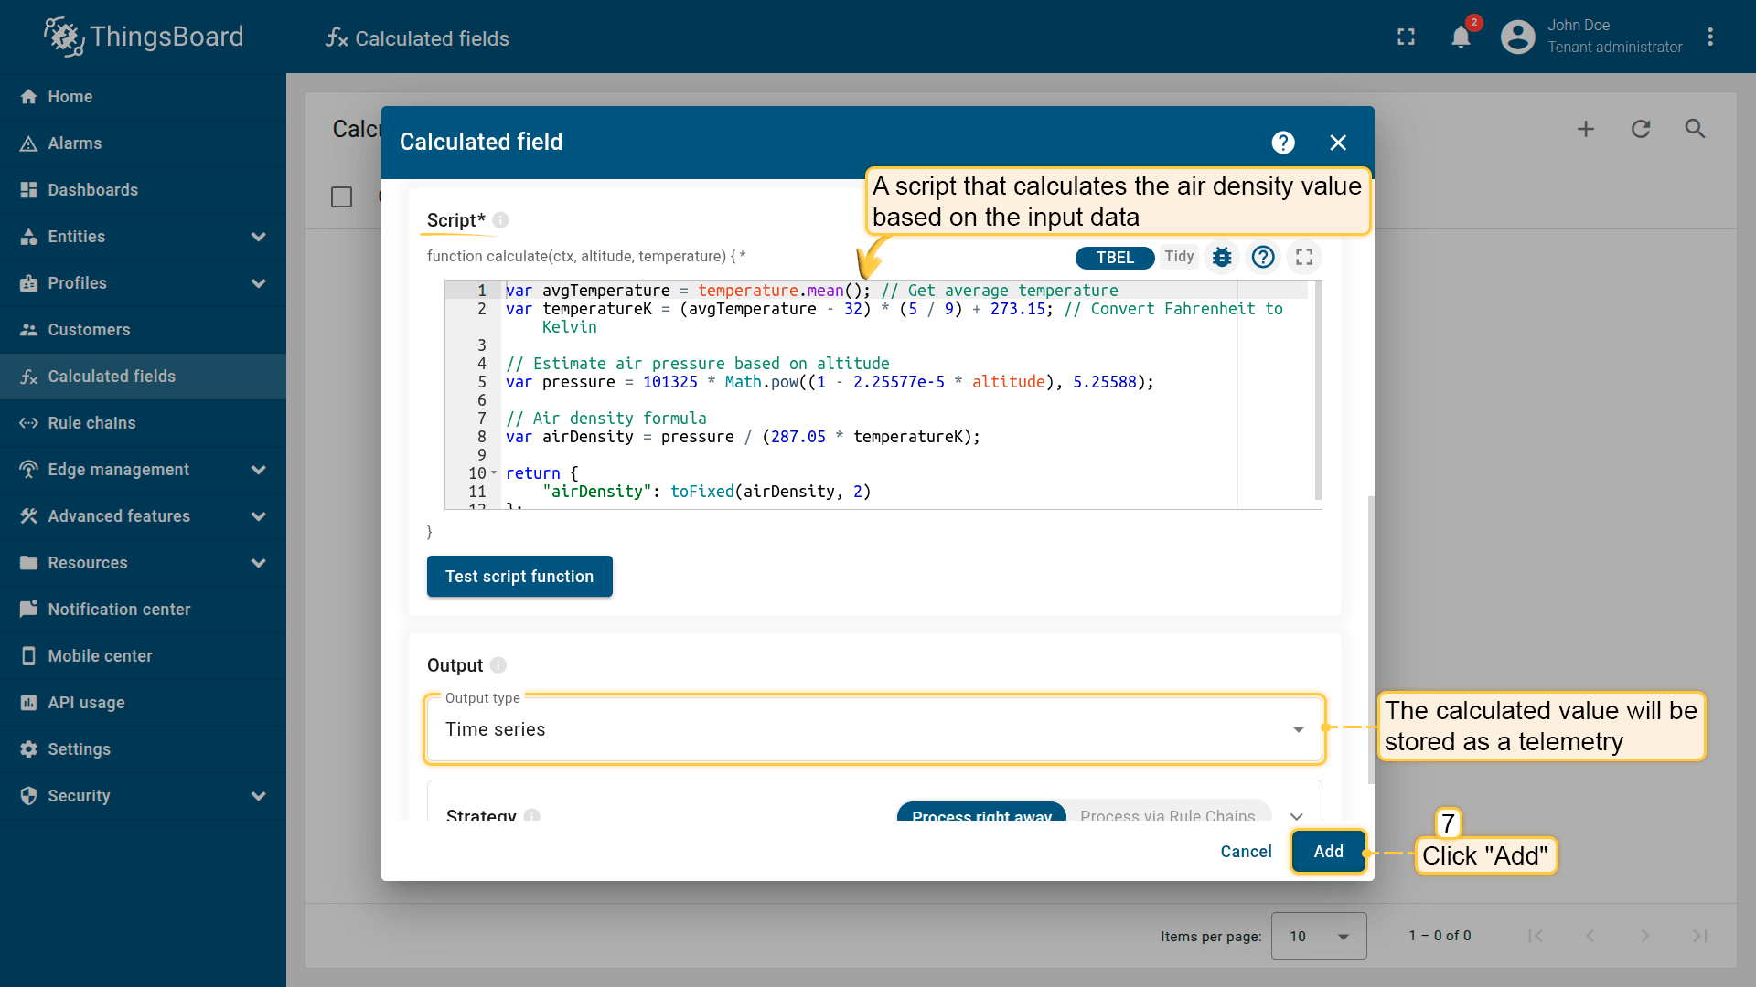Click the dialog's vertical scrollbar
This screenshot has width=1756, height=987.
tap(1370, 640)
